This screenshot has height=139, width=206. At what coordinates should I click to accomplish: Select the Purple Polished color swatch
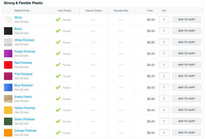tap(8, 53)
